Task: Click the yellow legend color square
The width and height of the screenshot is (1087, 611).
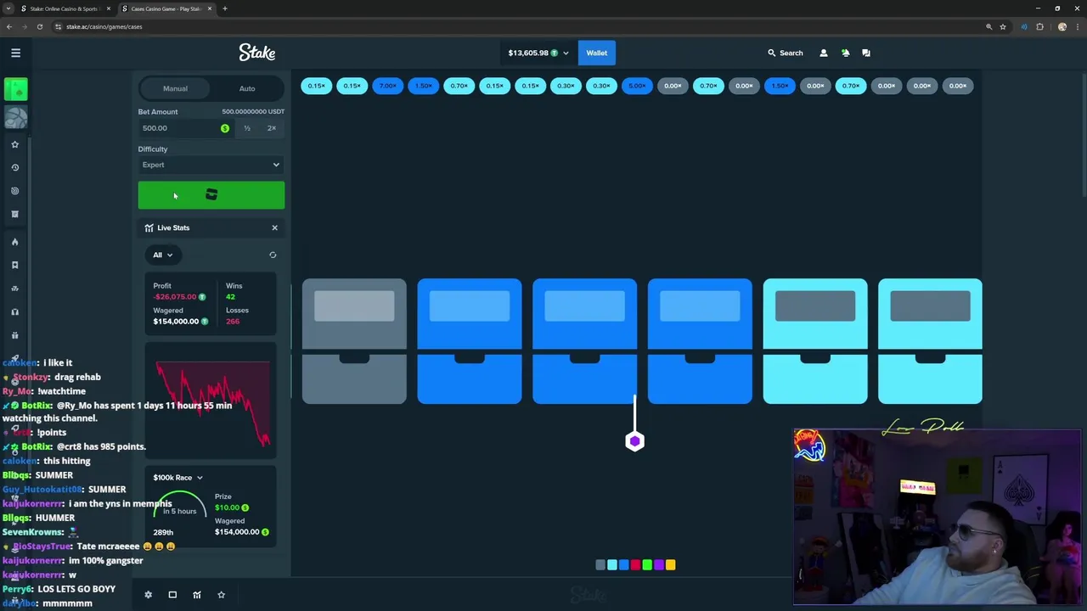Action: 671,564
